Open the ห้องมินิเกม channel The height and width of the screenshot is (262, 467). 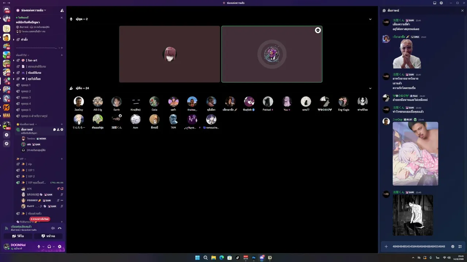pyautogui.click(x=39, y=73)
